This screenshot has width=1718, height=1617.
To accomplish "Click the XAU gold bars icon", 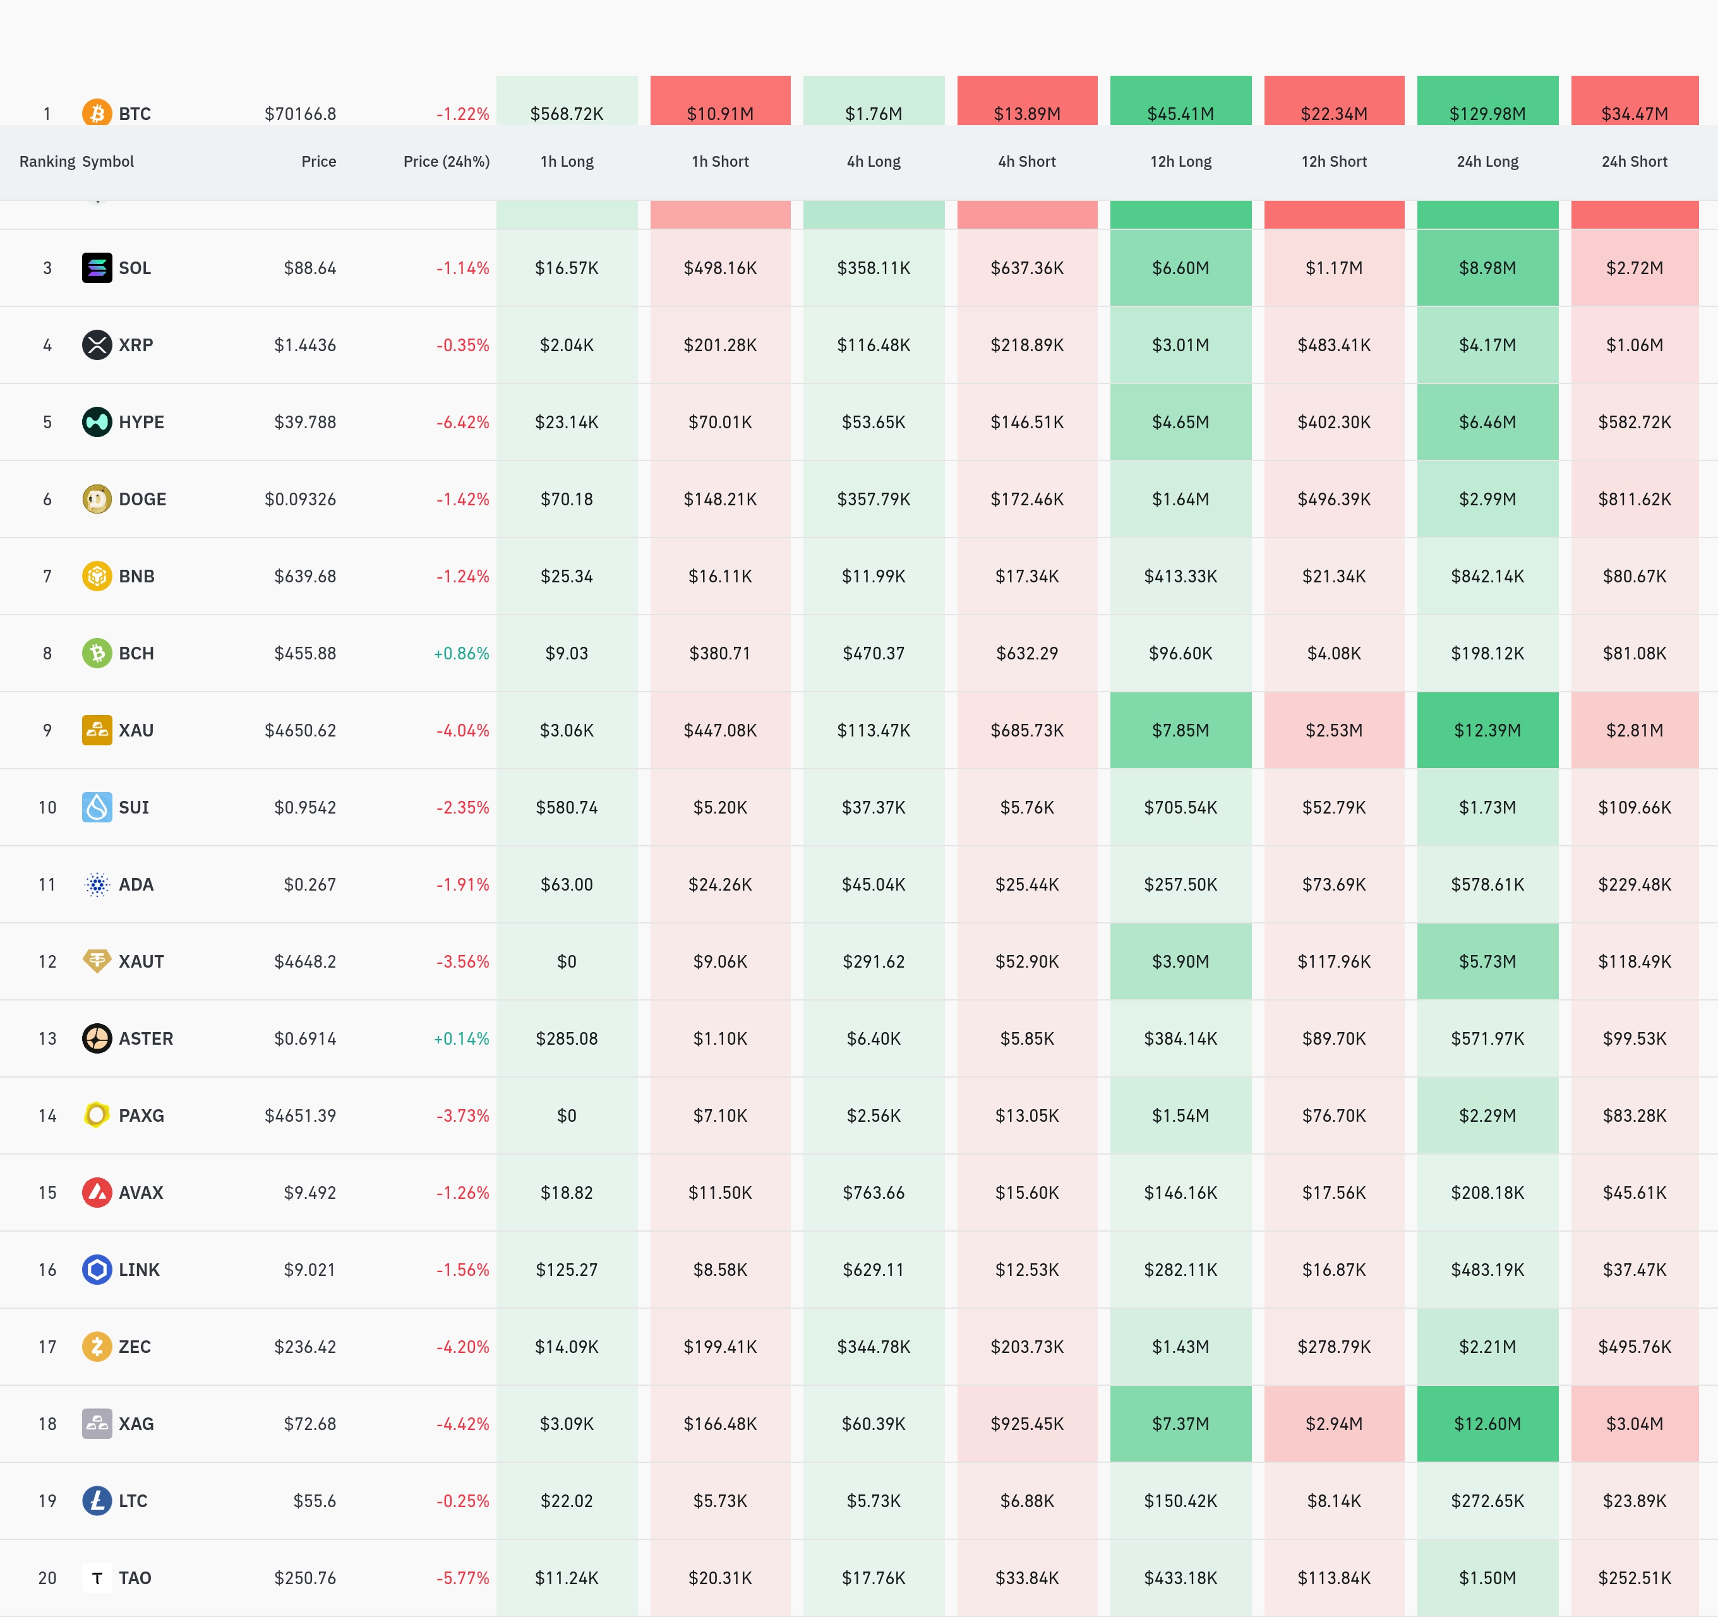I will click(x=97, y=730).
